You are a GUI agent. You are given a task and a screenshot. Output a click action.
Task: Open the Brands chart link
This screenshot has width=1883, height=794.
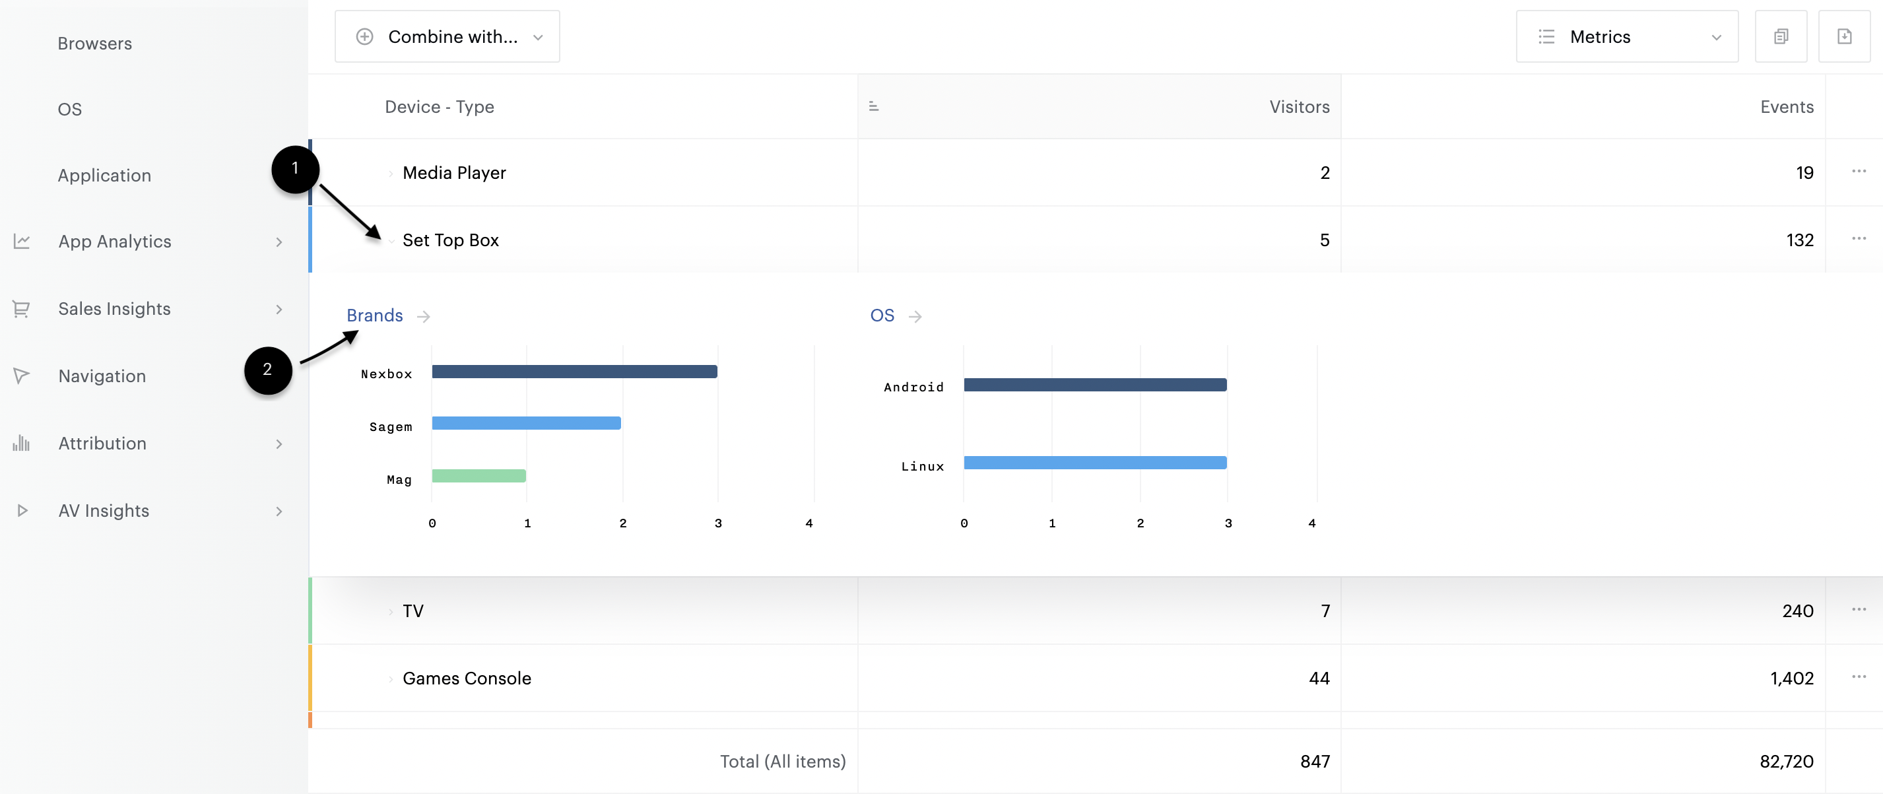pyautogui.click(x=374, y=316)
